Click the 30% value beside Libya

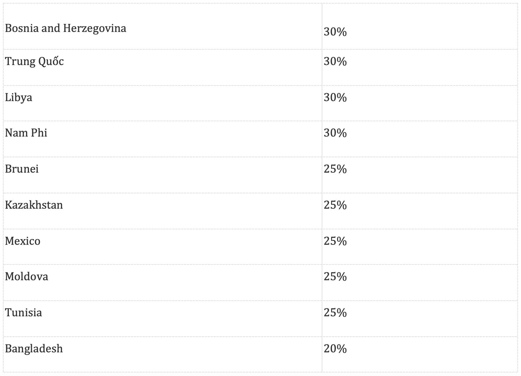[335, 98]
